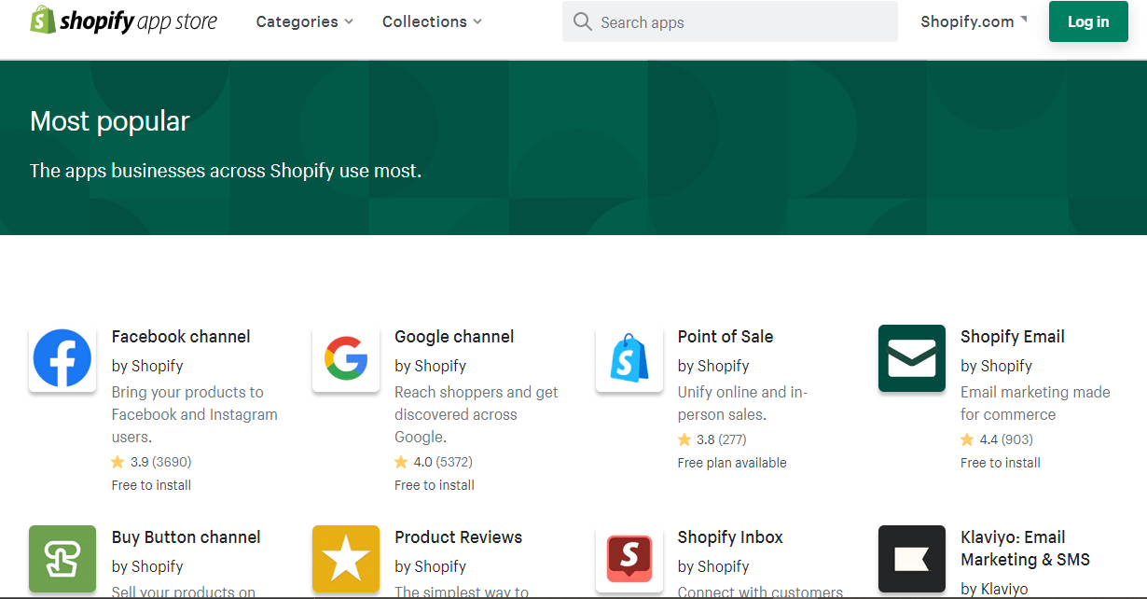
Task: Click 'by Shopify' under Buy Button channel
Action: click(x=147, y=566)
